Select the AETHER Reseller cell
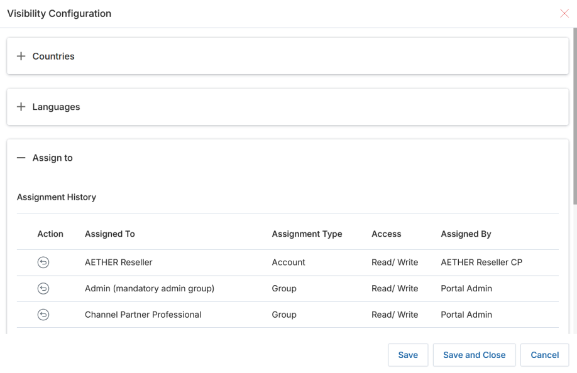The width and height of the screenshot is (577, 373). (x=119, y=262)
